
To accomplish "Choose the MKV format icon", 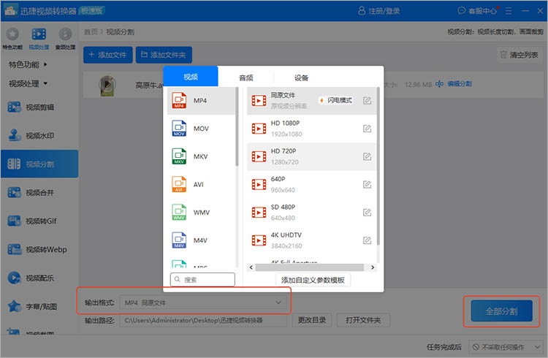I will click(x=179, y=156).
